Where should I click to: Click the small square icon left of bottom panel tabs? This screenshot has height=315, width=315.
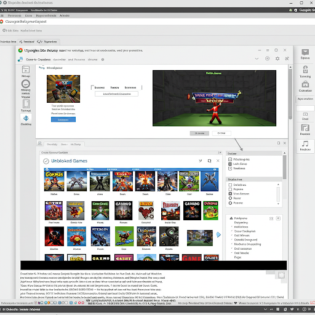click(40, 143)
